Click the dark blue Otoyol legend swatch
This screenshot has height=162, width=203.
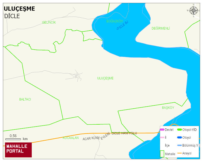tap(179, 137)
